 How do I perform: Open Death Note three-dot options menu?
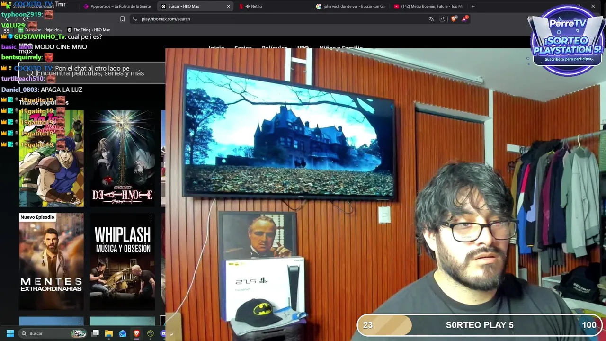tap(151, 115)
